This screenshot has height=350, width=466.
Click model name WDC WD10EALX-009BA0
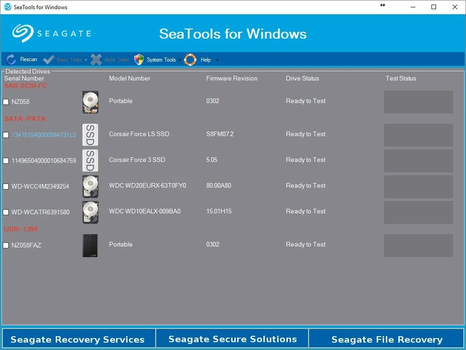pyautogui.click(x=145, y=212)
